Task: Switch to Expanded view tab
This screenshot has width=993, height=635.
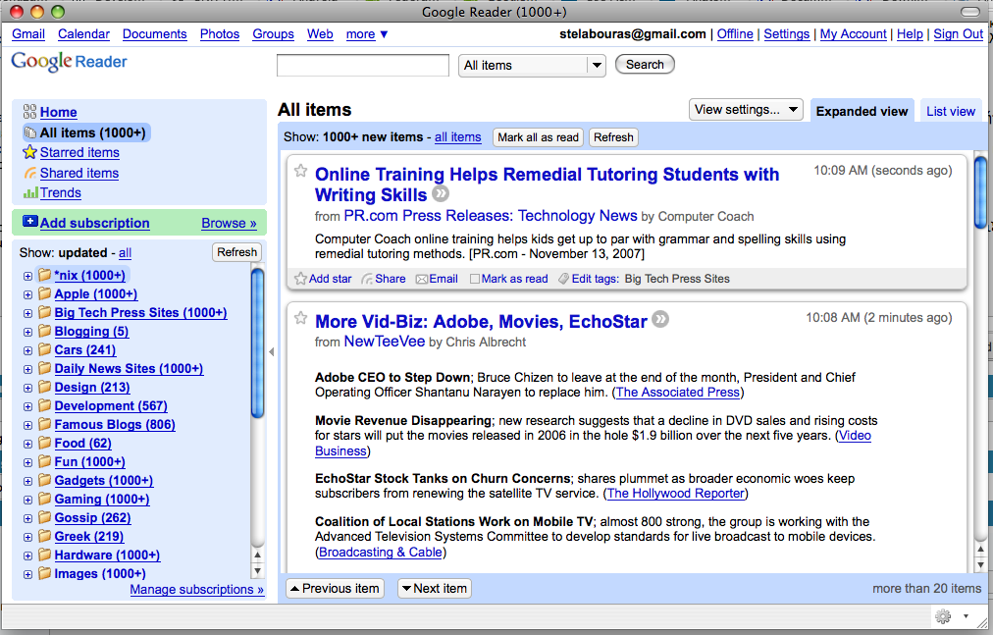Action: coord(862,112)
